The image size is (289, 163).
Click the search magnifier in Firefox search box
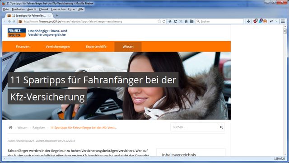(x=198, y=21)
